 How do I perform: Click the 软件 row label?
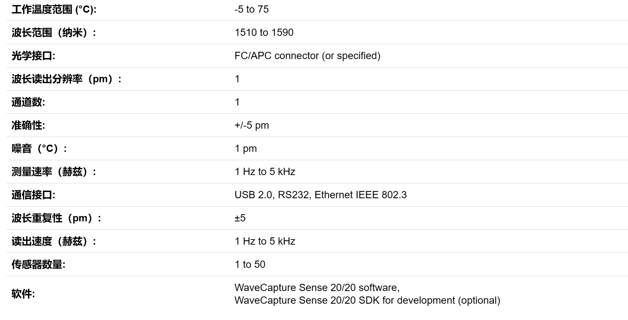pos(23,294)
